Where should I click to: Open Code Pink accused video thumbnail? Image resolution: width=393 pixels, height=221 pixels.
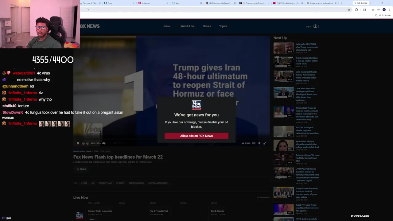[x=283, y=93]
